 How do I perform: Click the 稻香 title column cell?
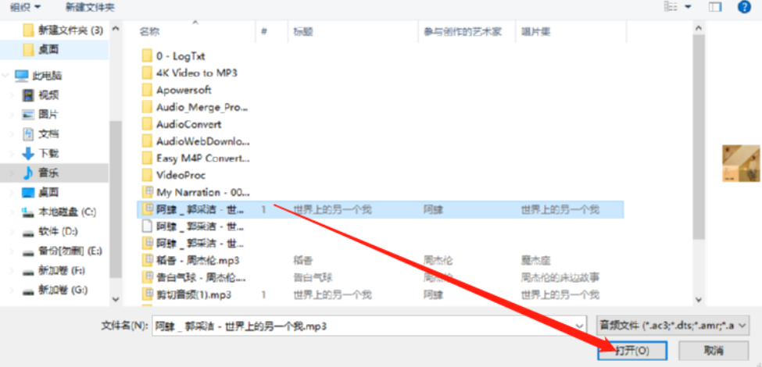click(303, 261)
